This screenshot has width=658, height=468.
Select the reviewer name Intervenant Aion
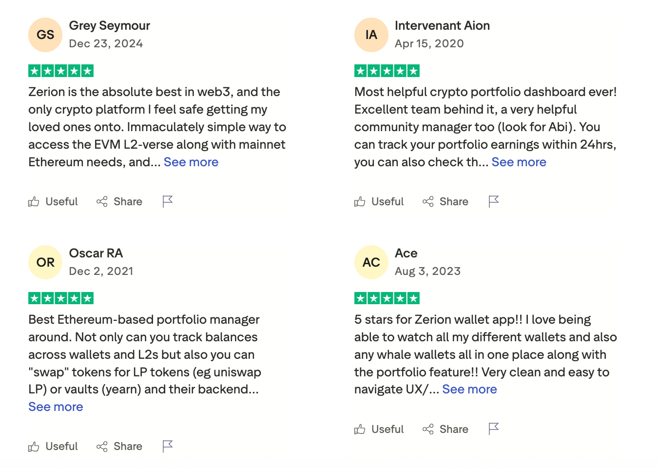tap(442, 25)
